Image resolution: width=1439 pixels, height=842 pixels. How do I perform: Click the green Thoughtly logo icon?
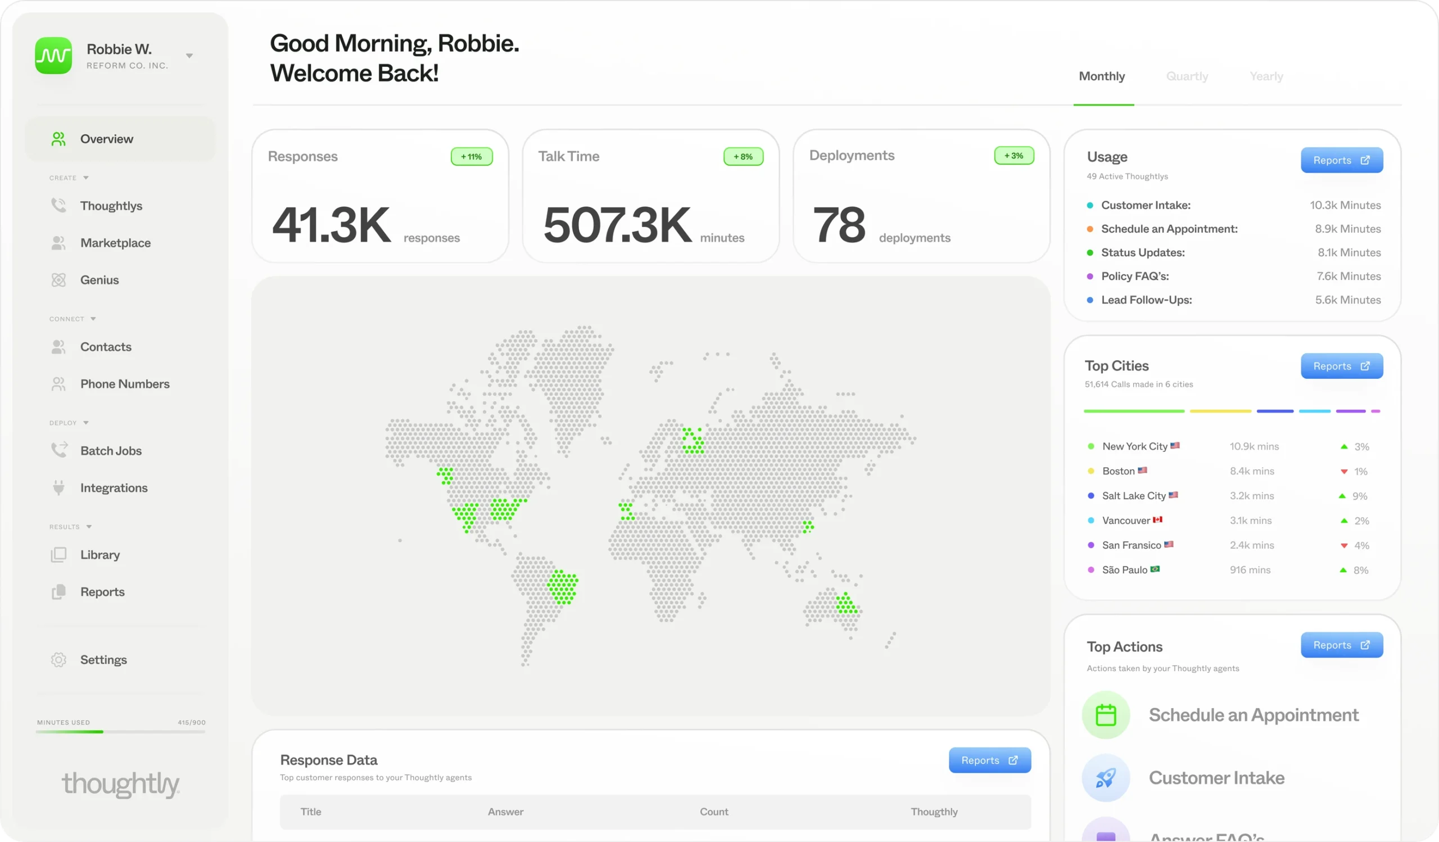click(53, 56)
